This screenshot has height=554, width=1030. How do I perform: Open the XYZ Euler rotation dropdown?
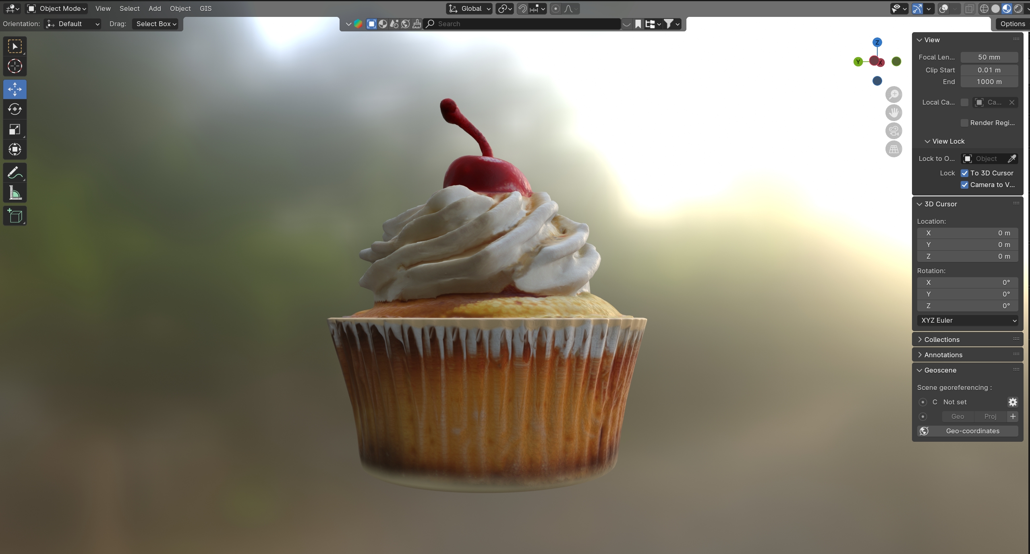(x=968, y=320)
